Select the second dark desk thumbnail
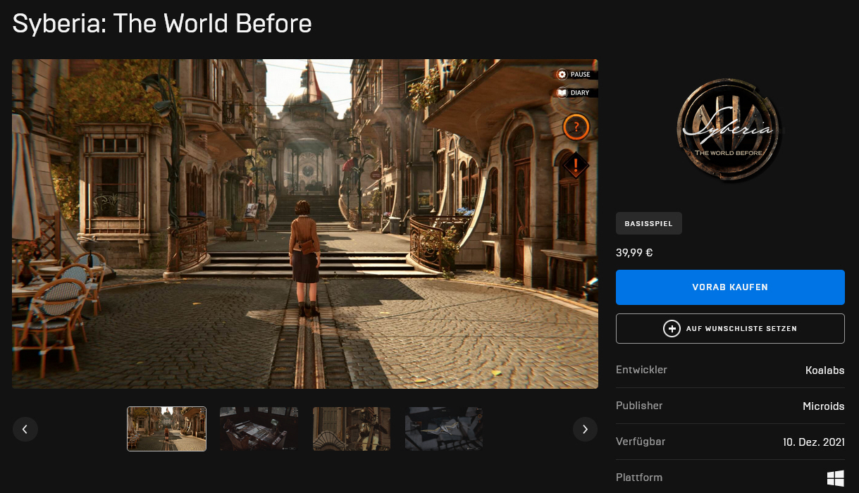 tap(259, 429)
